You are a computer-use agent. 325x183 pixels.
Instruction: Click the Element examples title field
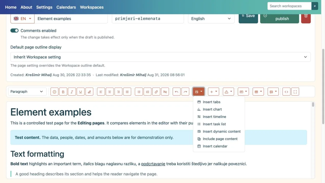(x=71, y=19)
